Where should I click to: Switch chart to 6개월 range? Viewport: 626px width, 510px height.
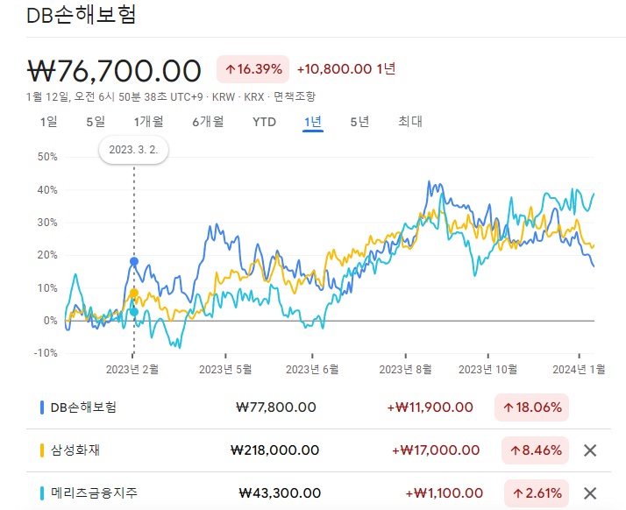tap(208, 122)
